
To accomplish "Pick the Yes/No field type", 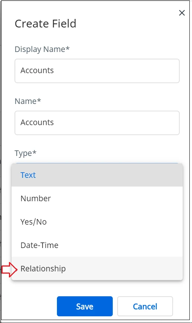I will click(97, 222).
